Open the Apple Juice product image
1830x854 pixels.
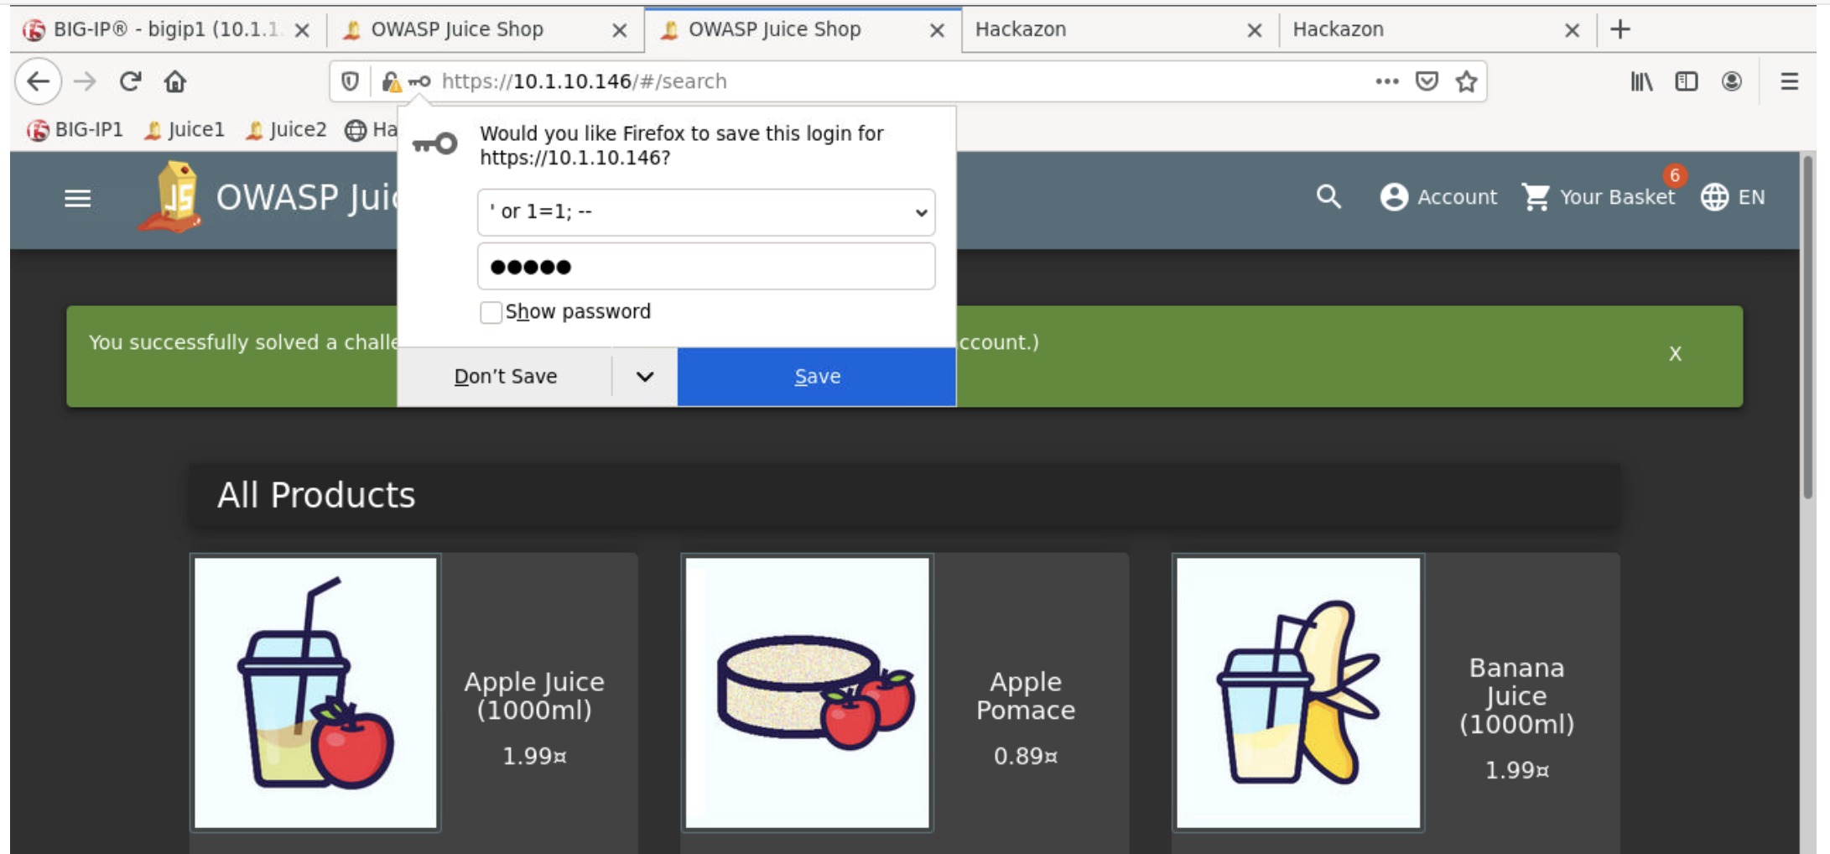pyautogui.click(x=315, y=693)
